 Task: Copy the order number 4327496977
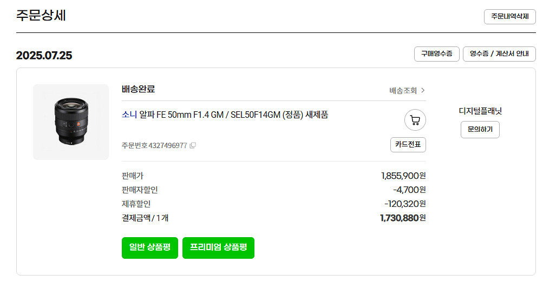pyautogui.click(x=193, y=145)
